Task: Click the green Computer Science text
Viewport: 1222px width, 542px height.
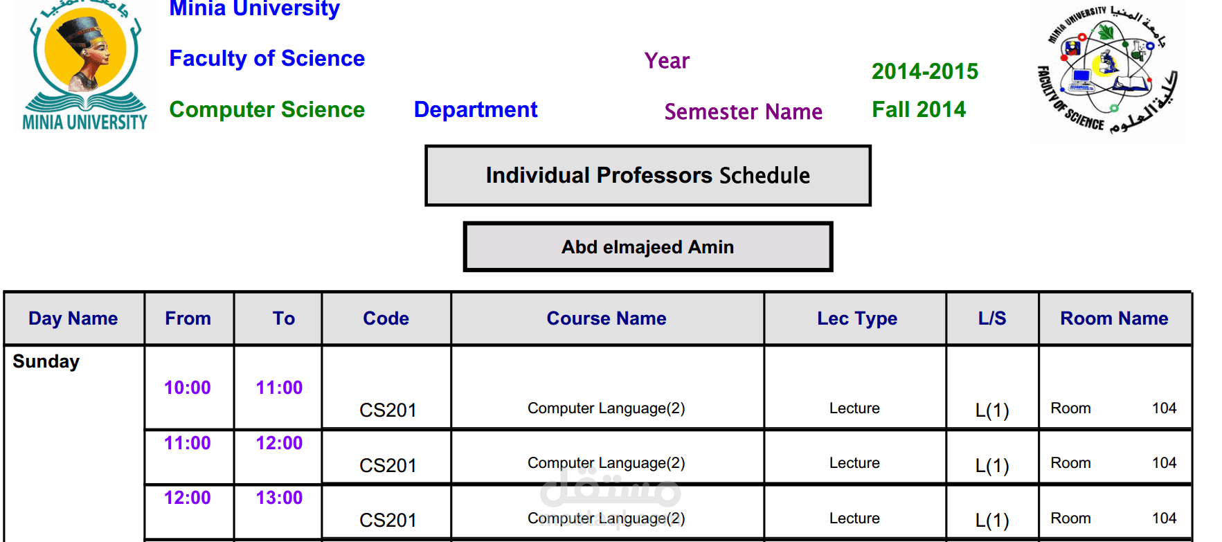Action: coord(267,109)
